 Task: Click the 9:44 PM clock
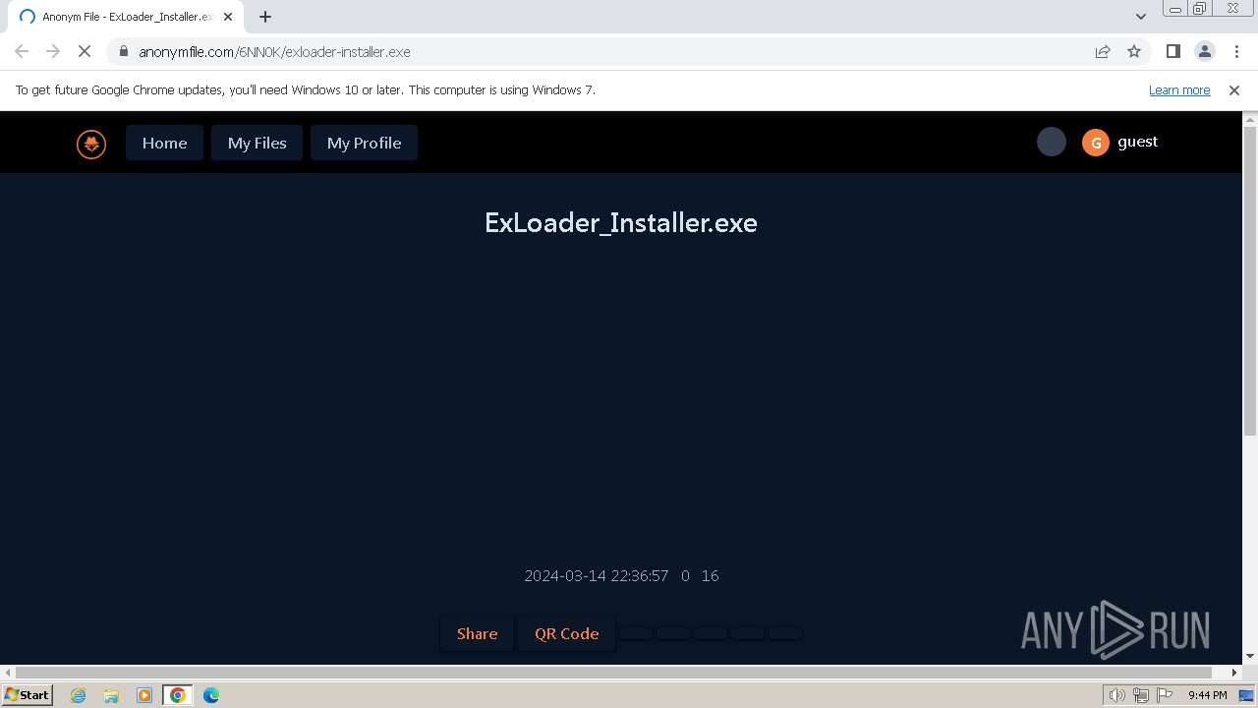pos(1207,695)
